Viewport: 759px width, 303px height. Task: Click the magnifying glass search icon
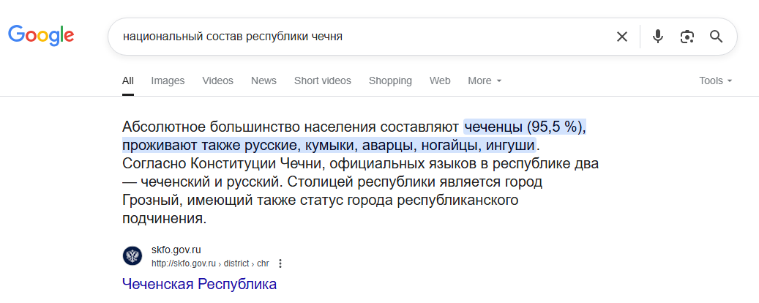[717, 37]
